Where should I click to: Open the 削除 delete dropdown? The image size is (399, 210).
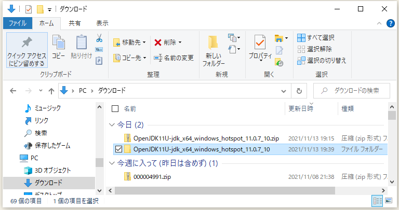click(x=168, y=42)
